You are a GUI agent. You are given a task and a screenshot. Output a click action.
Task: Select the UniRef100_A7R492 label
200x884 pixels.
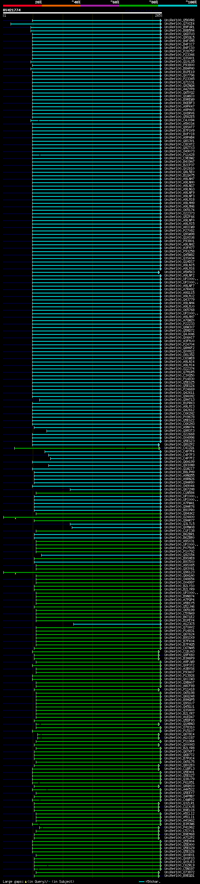click(179, 289)
